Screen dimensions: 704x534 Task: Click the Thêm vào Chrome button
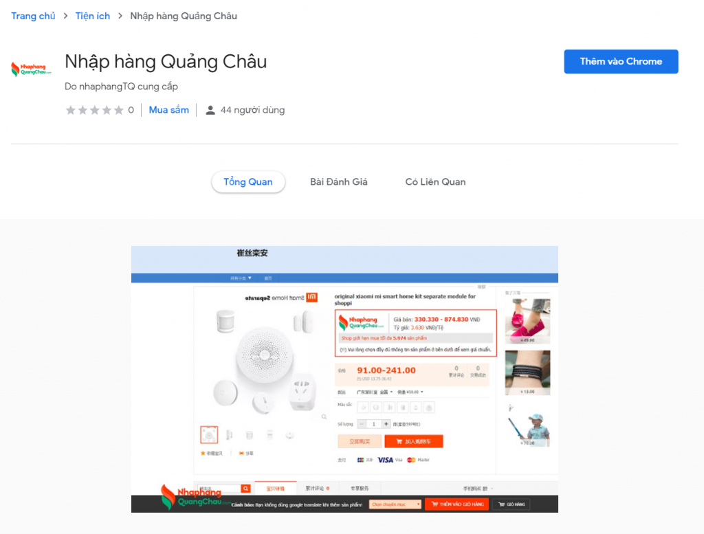pos(621,61)
